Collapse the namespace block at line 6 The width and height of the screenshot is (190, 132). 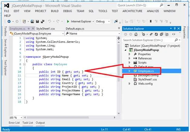25,57
